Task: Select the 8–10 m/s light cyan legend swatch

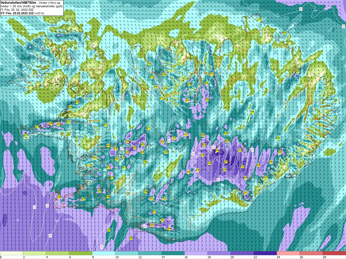Action: pyautogui.click(x=104, y=253)
